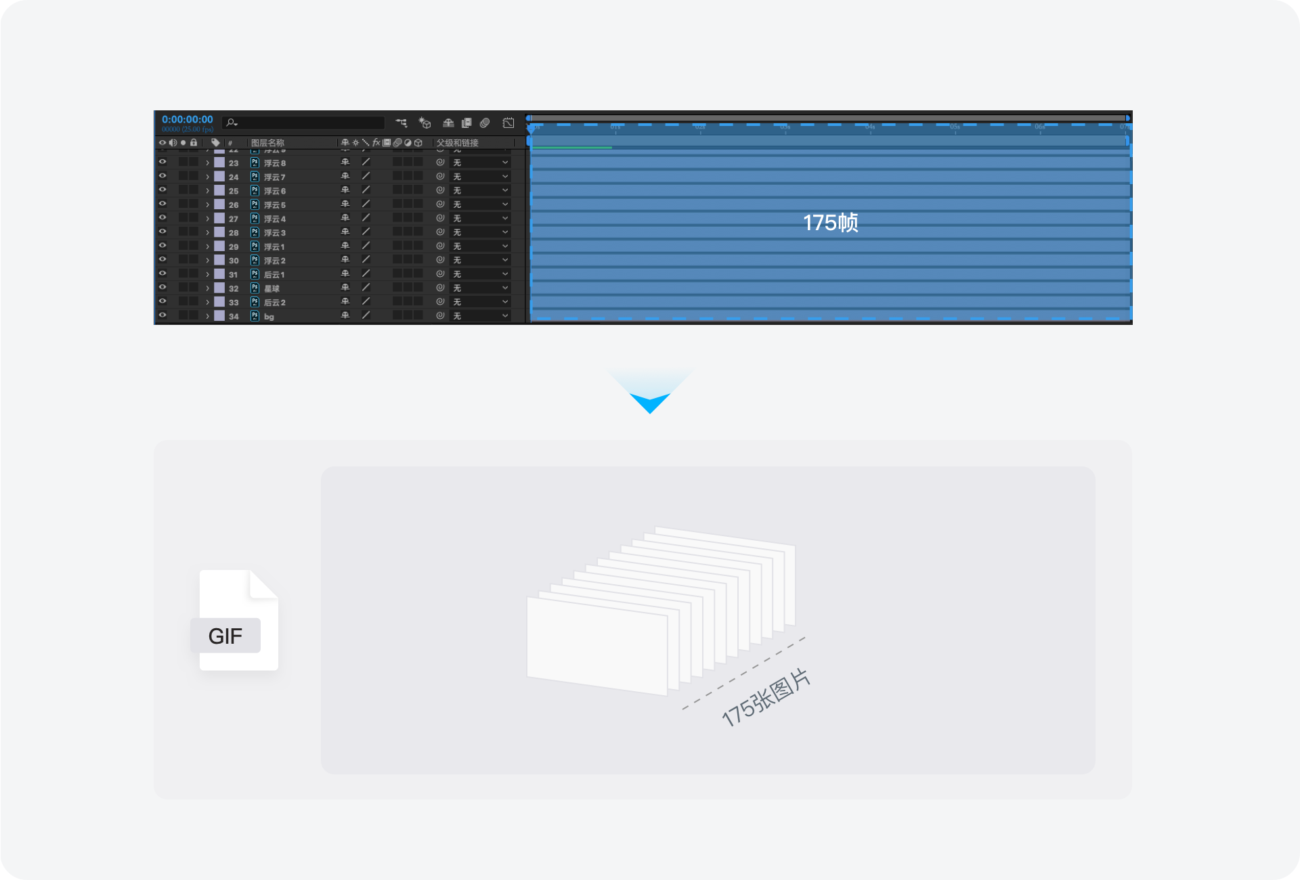1300x880 pixels.
Task: Enable the frame blending icon
Action: pos(467,123)
